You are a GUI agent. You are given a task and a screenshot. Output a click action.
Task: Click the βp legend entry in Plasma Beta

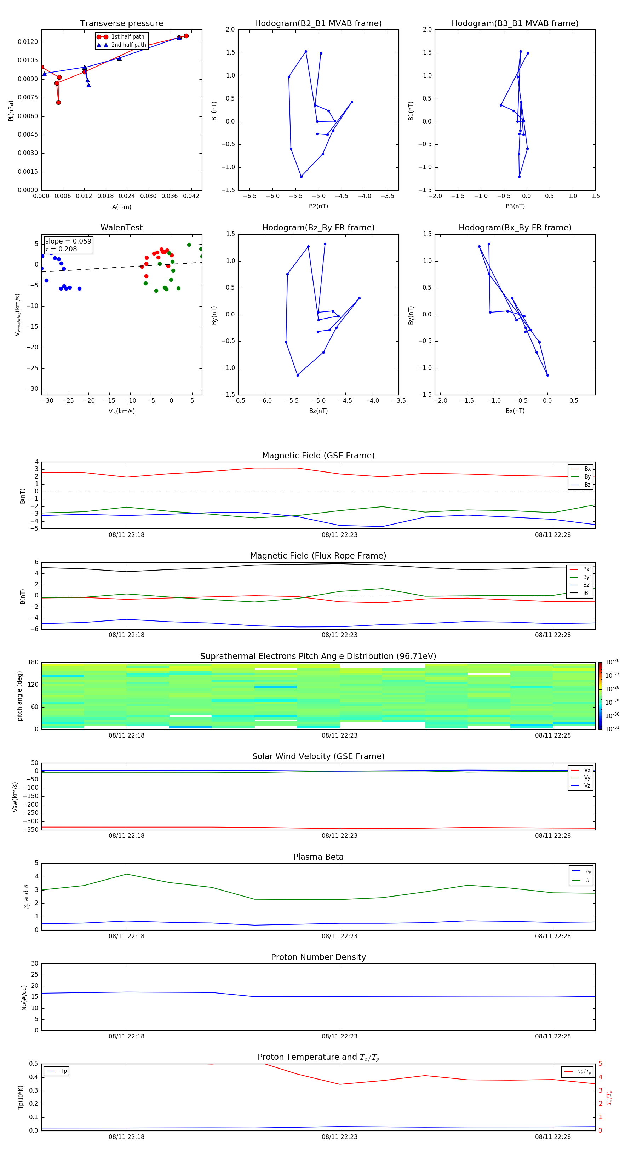point(581,871)
